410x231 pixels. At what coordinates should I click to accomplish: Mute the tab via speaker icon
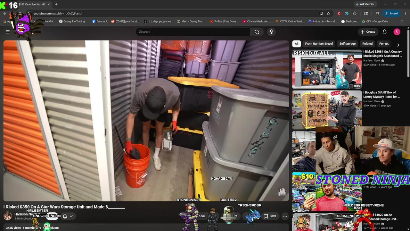pyautogui.click(x=44, y=4)
